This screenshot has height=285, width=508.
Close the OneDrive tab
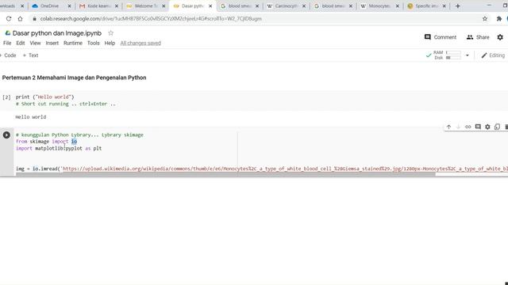click(69, 6)
